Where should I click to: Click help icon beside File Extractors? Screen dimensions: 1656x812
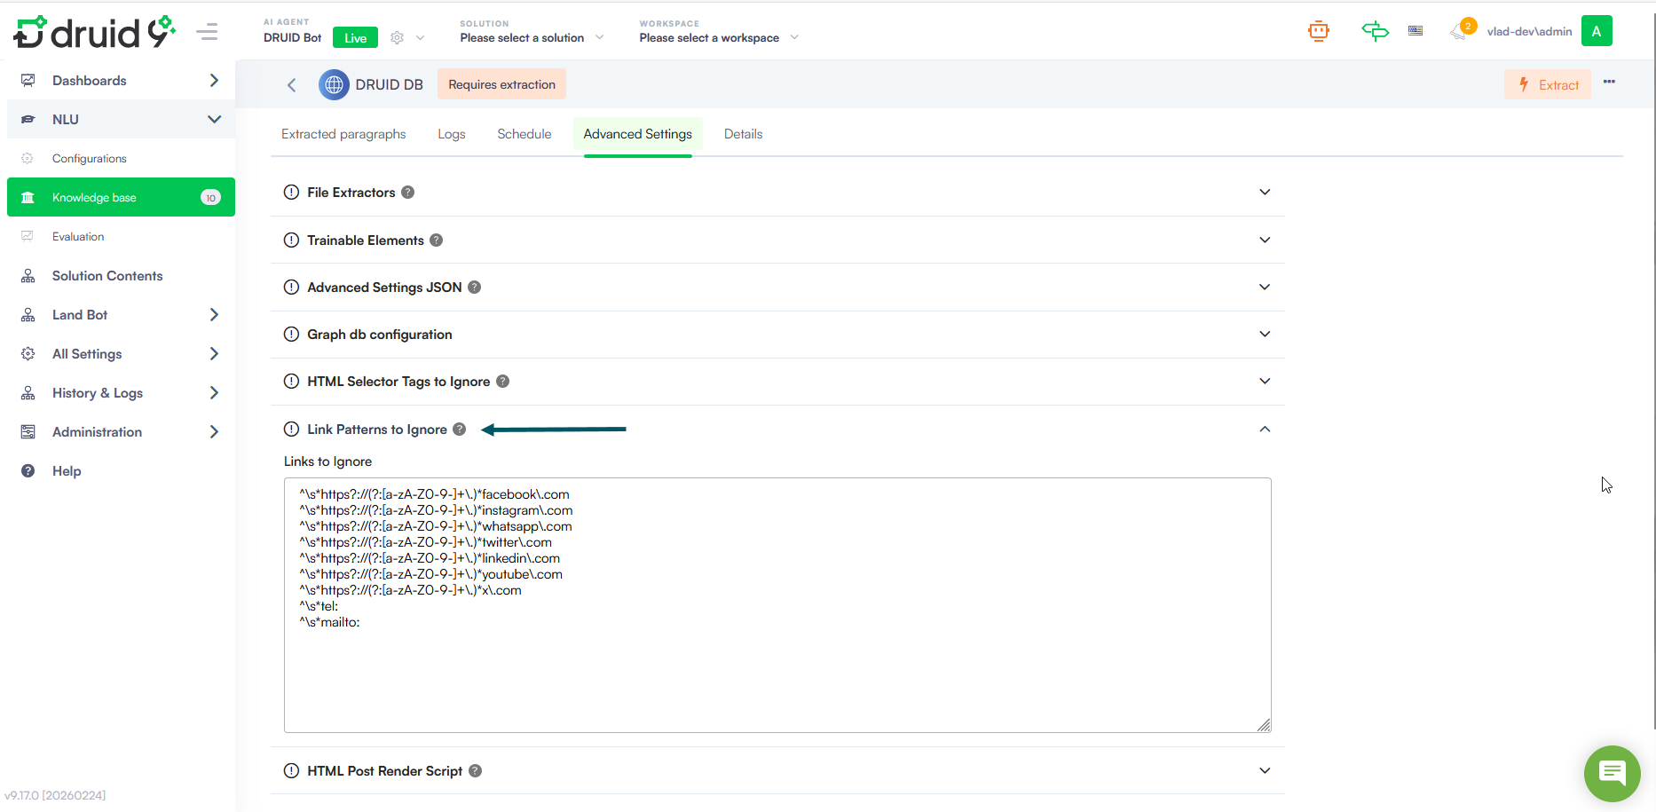point(408,193)
